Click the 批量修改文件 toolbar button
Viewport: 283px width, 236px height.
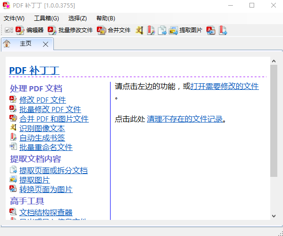(x=70, y=30)
